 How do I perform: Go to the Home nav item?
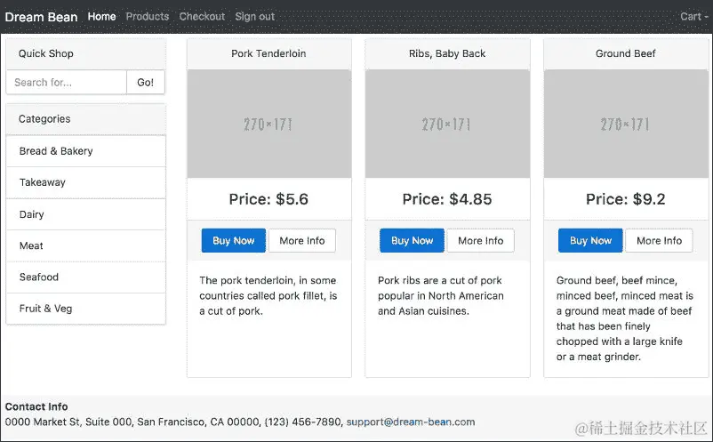101,16
